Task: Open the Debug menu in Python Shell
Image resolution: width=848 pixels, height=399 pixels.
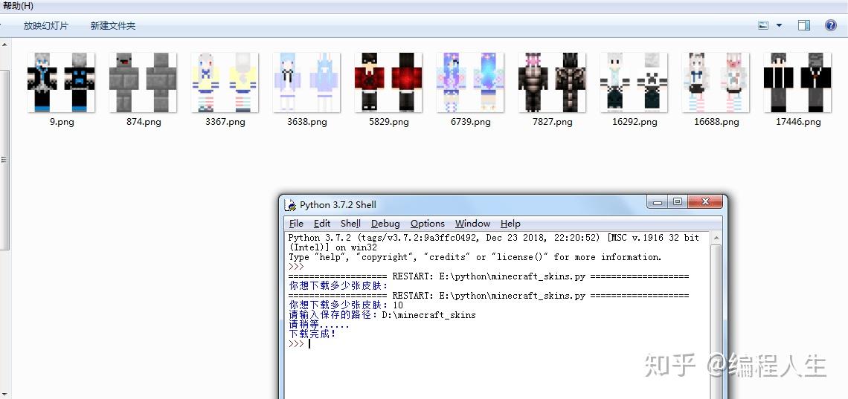Action: click(x=385, y=224)
